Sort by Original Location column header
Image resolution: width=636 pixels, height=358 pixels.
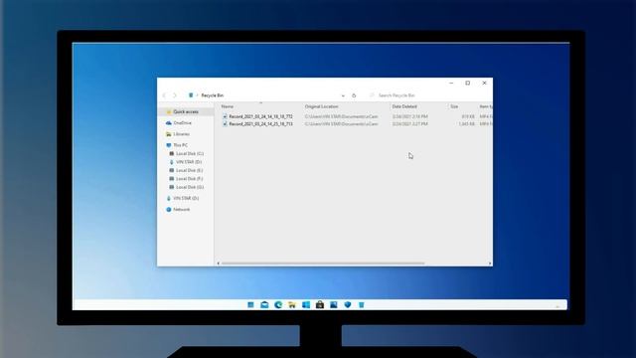tap(322, 106)
